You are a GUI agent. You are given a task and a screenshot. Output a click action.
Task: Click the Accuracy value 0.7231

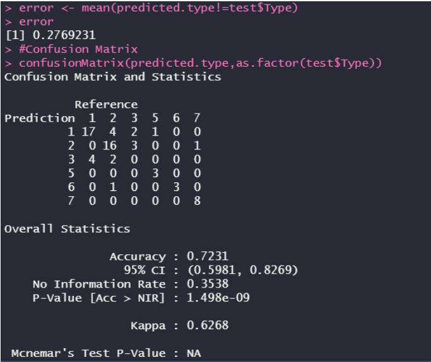[208, 256]
